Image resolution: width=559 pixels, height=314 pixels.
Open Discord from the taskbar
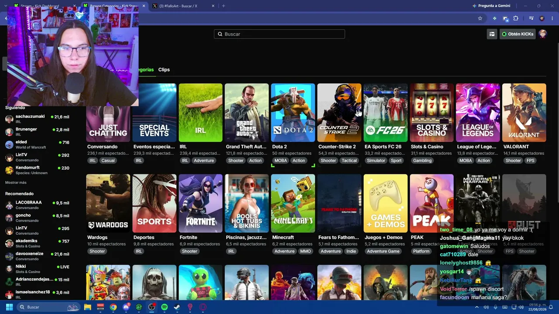click(x=126, y=307)
